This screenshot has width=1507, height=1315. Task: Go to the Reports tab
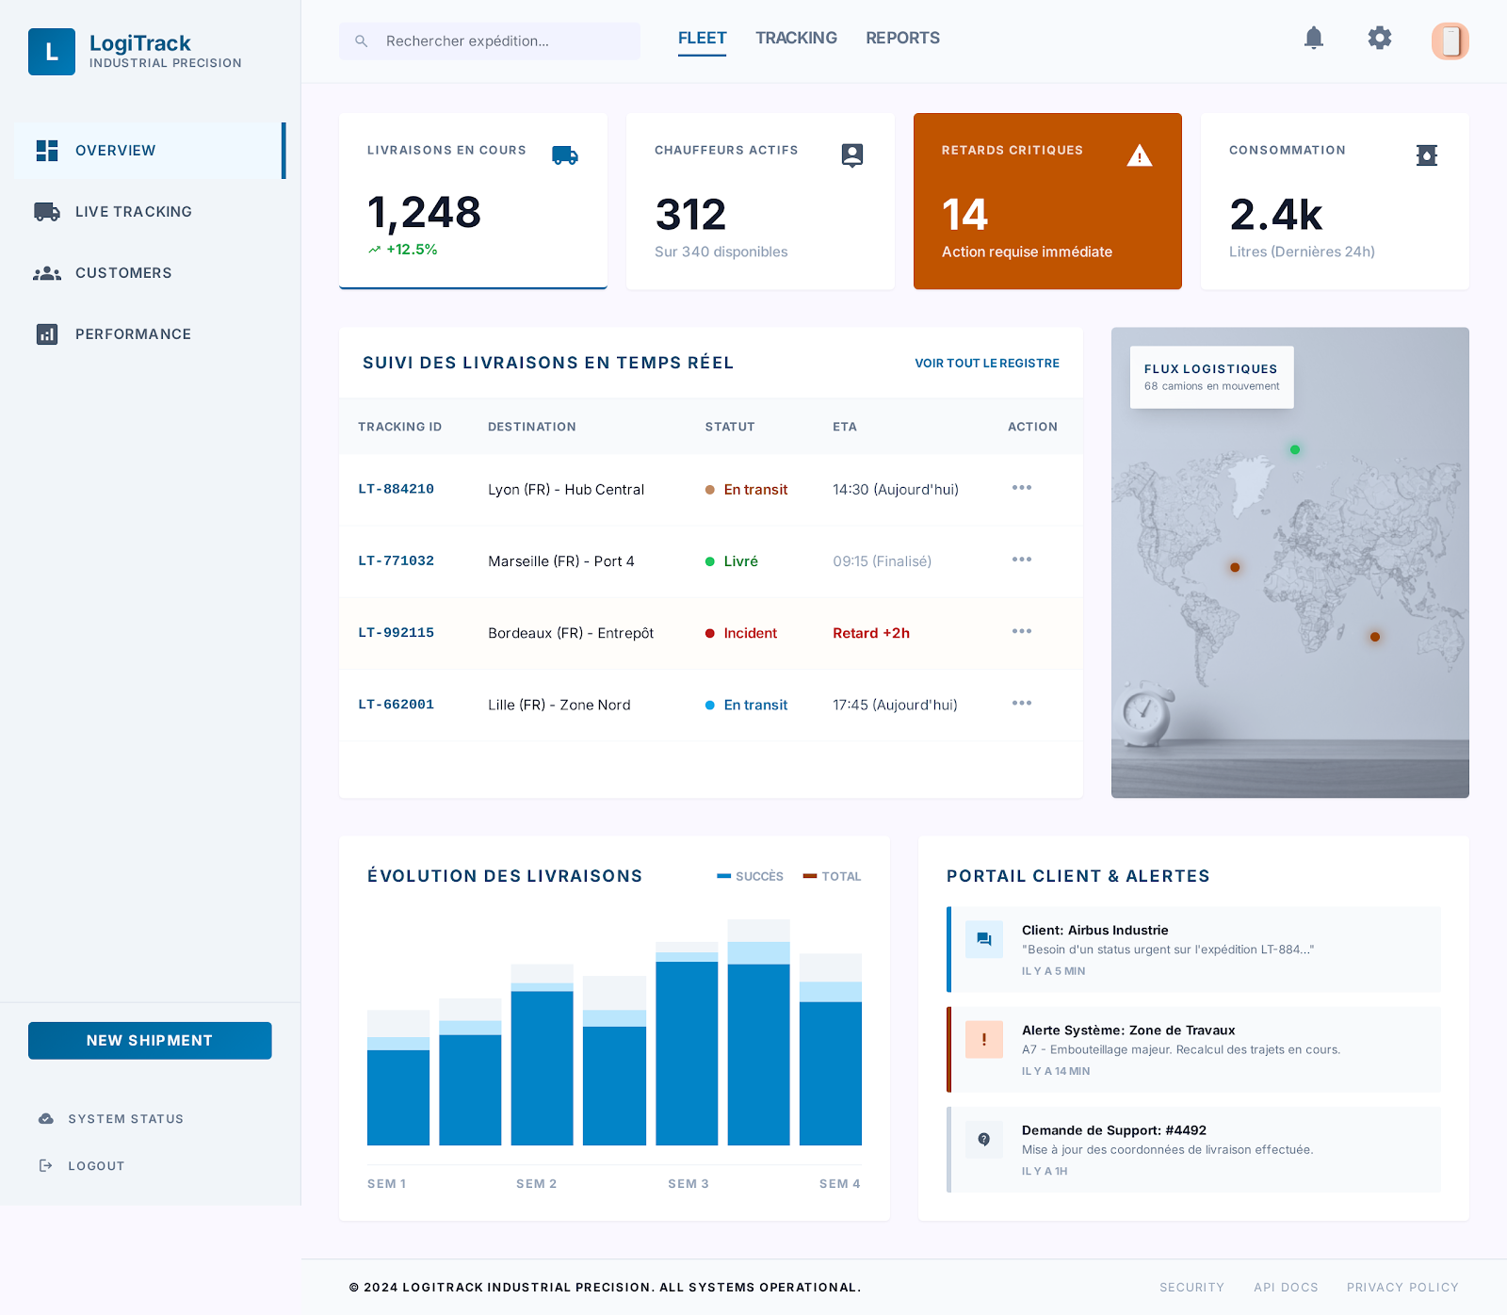(x=902, y=39)
